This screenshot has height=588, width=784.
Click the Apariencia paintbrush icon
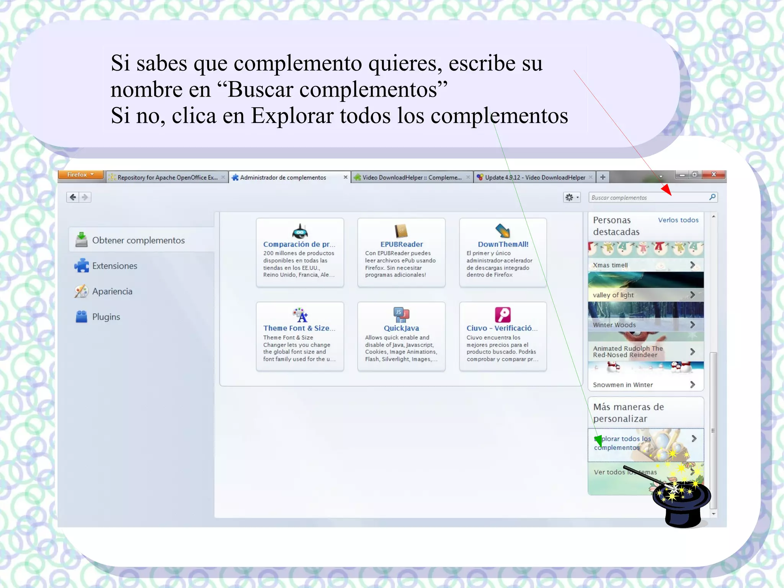point(81,291)
